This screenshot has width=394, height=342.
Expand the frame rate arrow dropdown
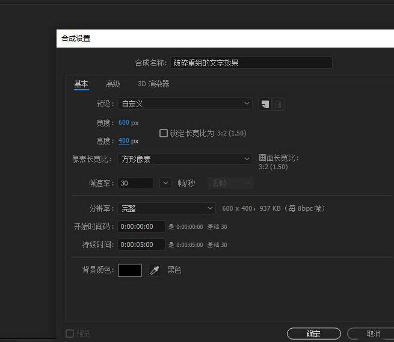click(165, 183)
